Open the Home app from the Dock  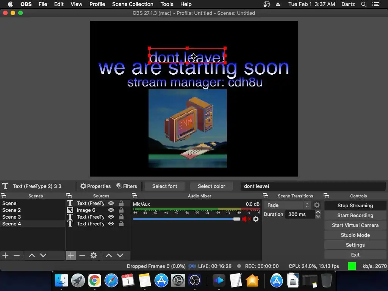tap(252, 280)
